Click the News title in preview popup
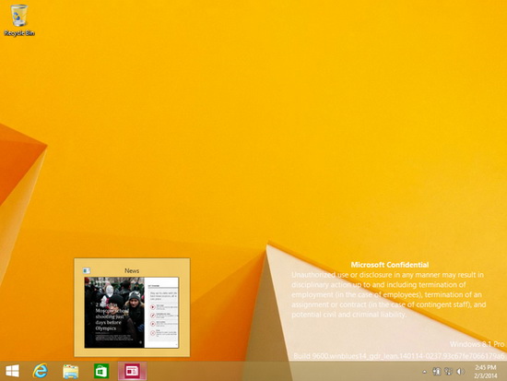The height and width of the screenshot is (381, 507). coord(132,270)
